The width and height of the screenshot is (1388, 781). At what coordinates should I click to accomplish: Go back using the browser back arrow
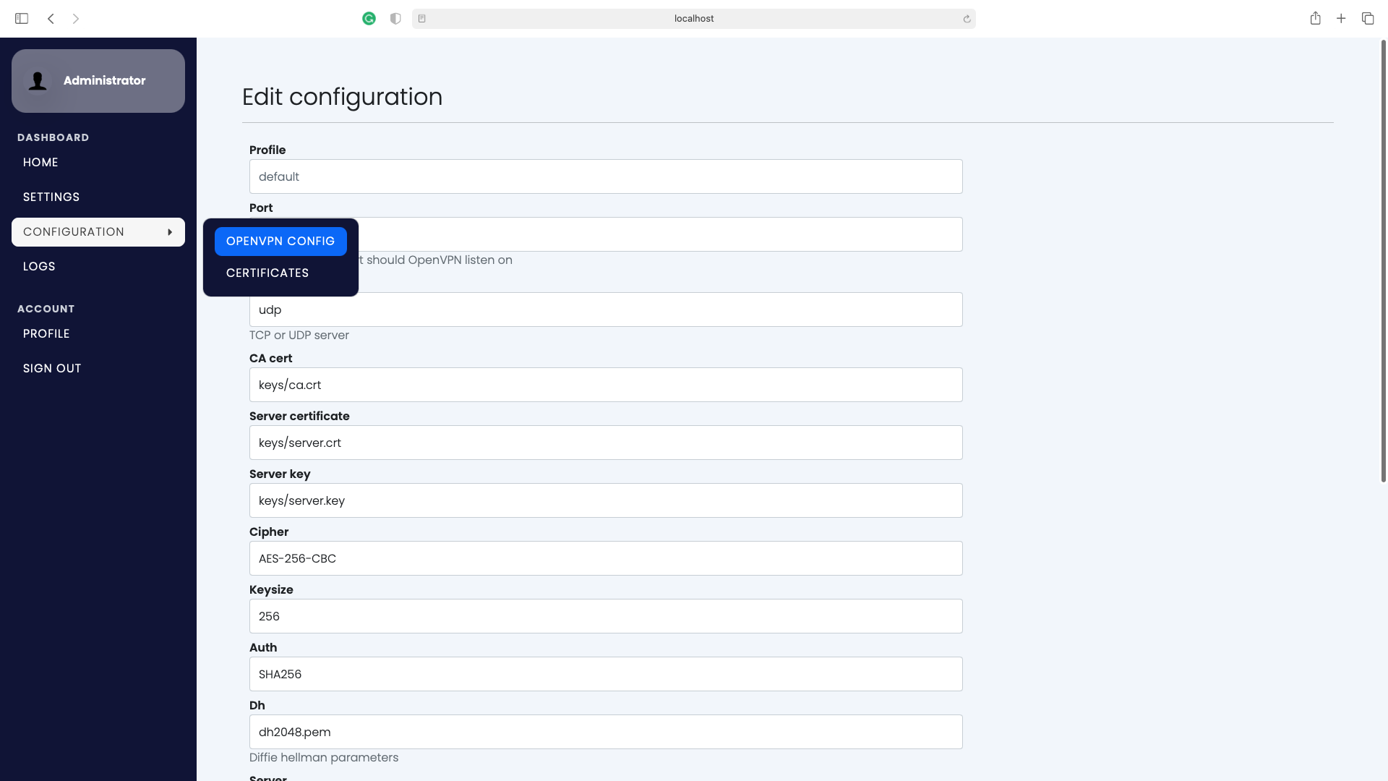[51, 19]
